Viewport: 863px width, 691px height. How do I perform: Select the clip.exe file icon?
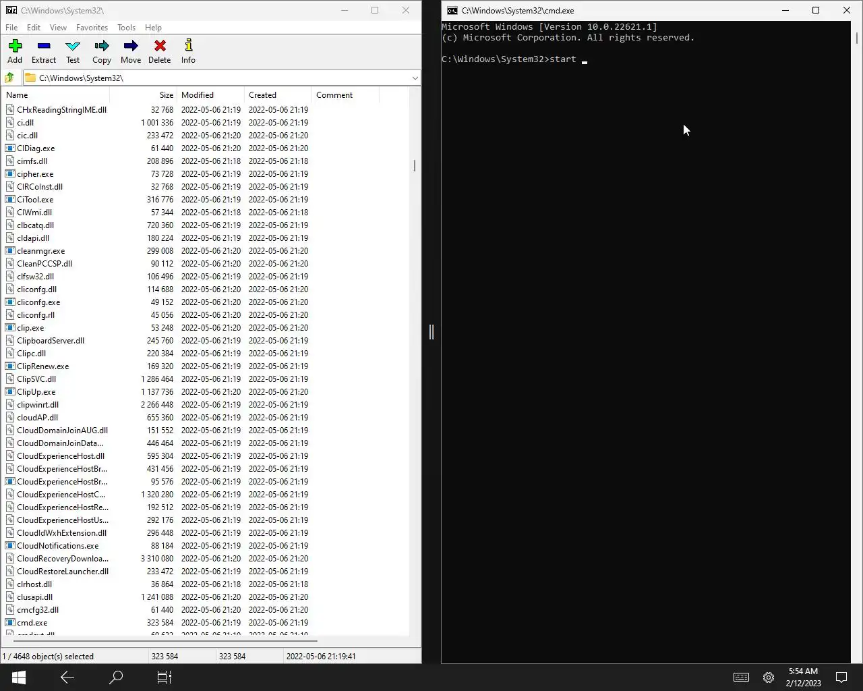[x=10, y=328]
